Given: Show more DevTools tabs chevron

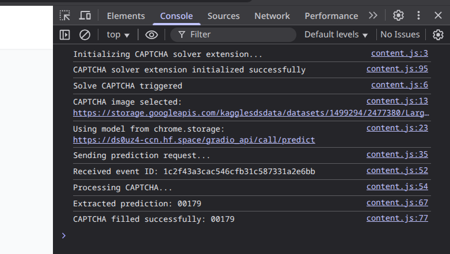Looking at the screenshot, I should point(373,16).
